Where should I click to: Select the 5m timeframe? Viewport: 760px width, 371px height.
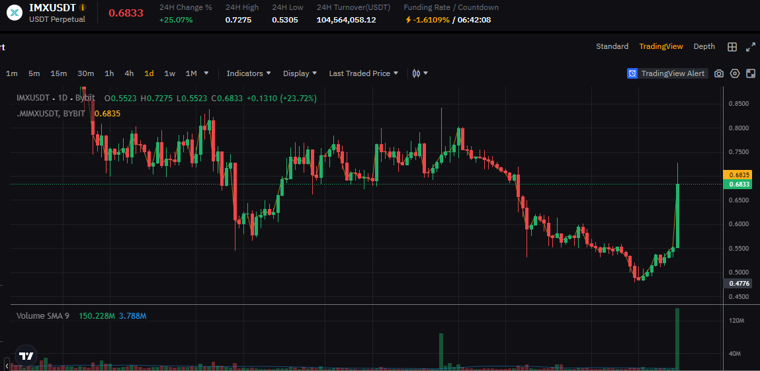[x=34, y=73]
